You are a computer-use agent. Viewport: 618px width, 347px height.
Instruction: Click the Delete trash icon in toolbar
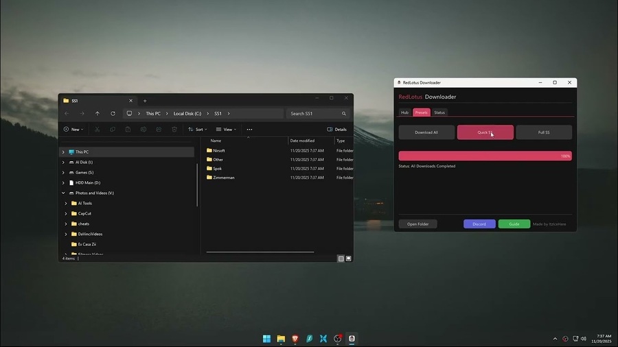(x=174, y=130)
